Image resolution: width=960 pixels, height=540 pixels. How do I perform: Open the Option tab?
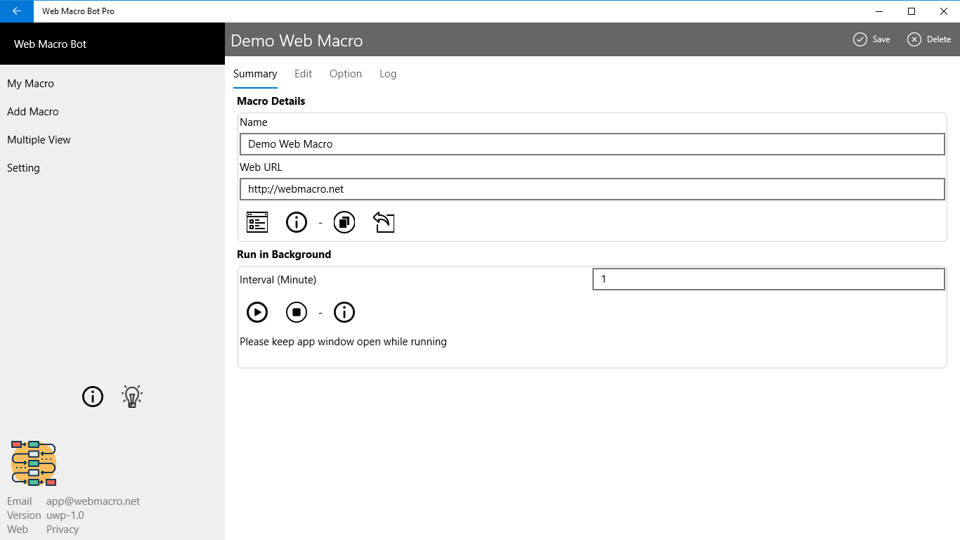click(346, 73)
